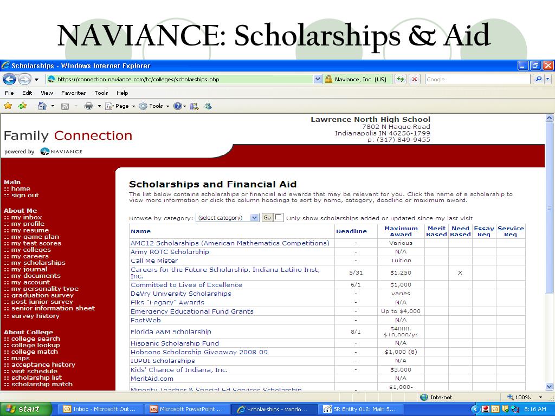Open the File menu
The height and width of the screenshot is (416, 555).
point(10,93)
